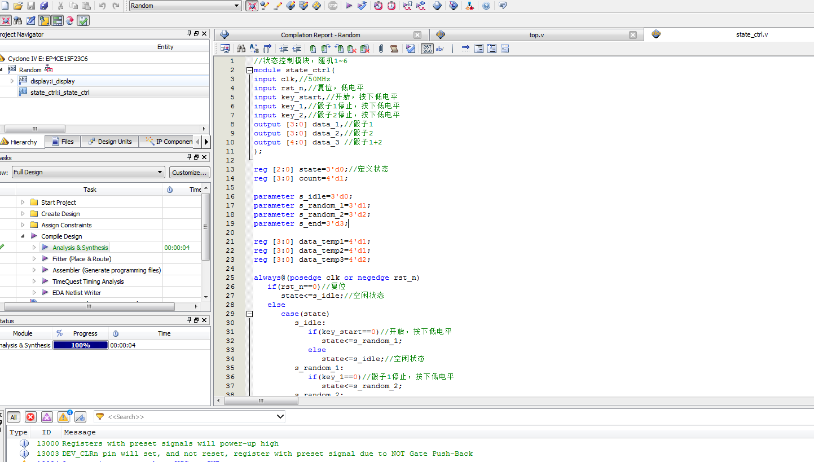This screenshot has width=814, height=462.
Task: Toggle bookmark in the editor toolbar
Action: coord(313,49)
